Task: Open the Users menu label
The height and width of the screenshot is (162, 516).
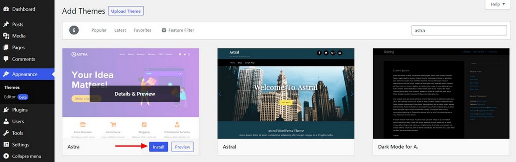Action: (18, 121)
